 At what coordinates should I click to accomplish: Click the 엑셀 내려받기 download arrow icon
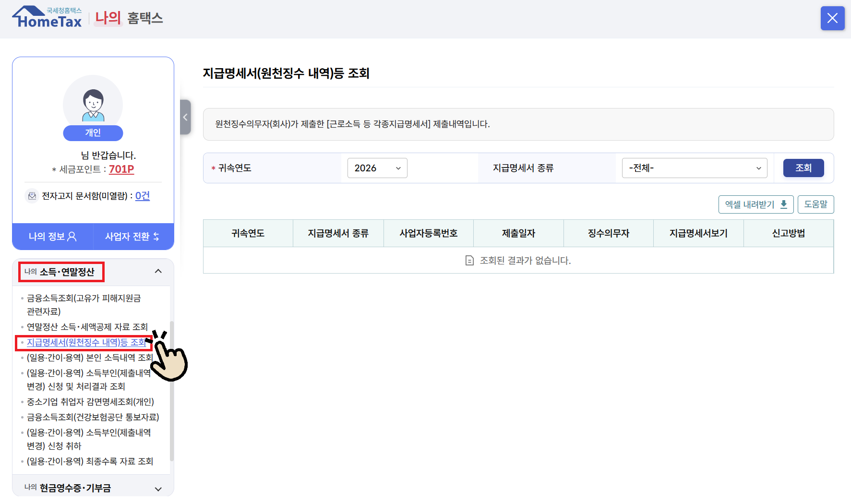[784, 204]
